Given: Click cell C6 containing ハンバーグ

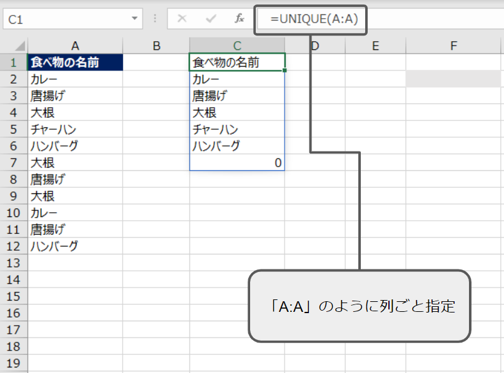Looking at the screenshot, I should click(x=237, y=145).
